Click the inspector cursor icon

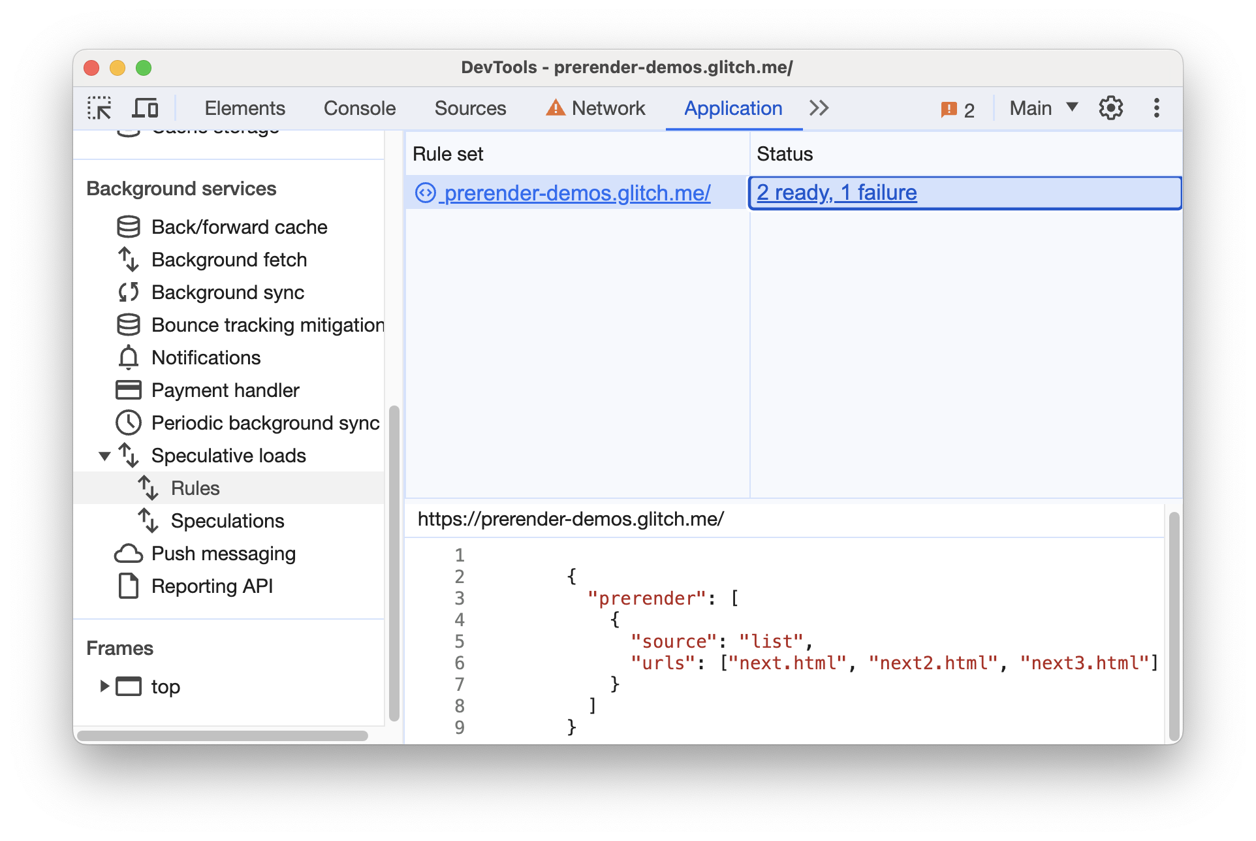(x=101, y=106)
